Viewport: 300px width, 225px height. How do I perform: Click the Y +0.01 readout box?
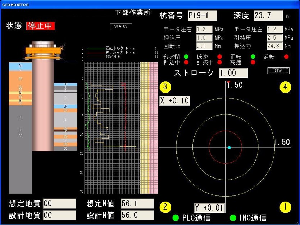pyautogui.click(x=209, y=208)
